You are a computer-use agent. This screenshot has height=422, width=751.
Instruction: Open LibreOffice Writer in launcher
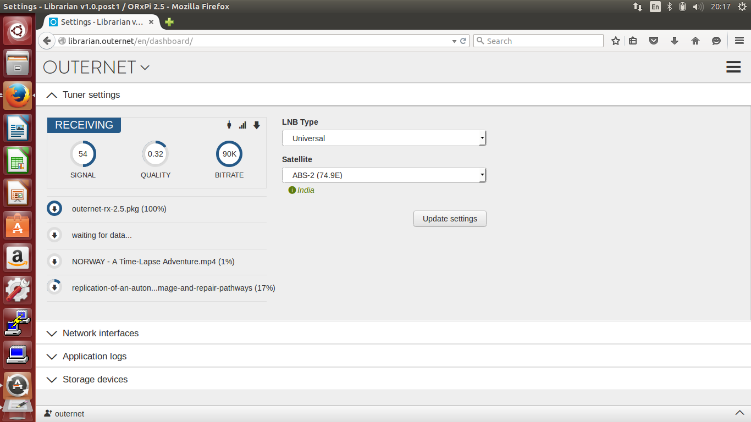point(18,128)
